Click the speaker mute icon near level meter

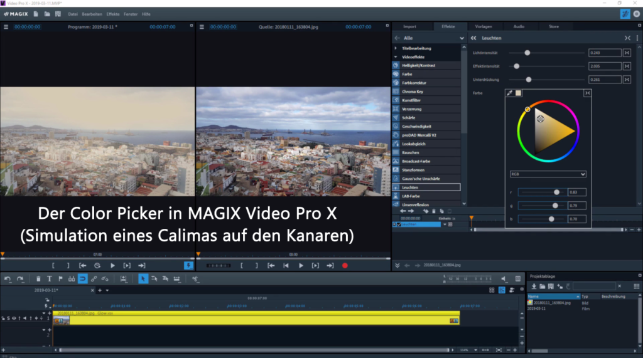[504, 279]
